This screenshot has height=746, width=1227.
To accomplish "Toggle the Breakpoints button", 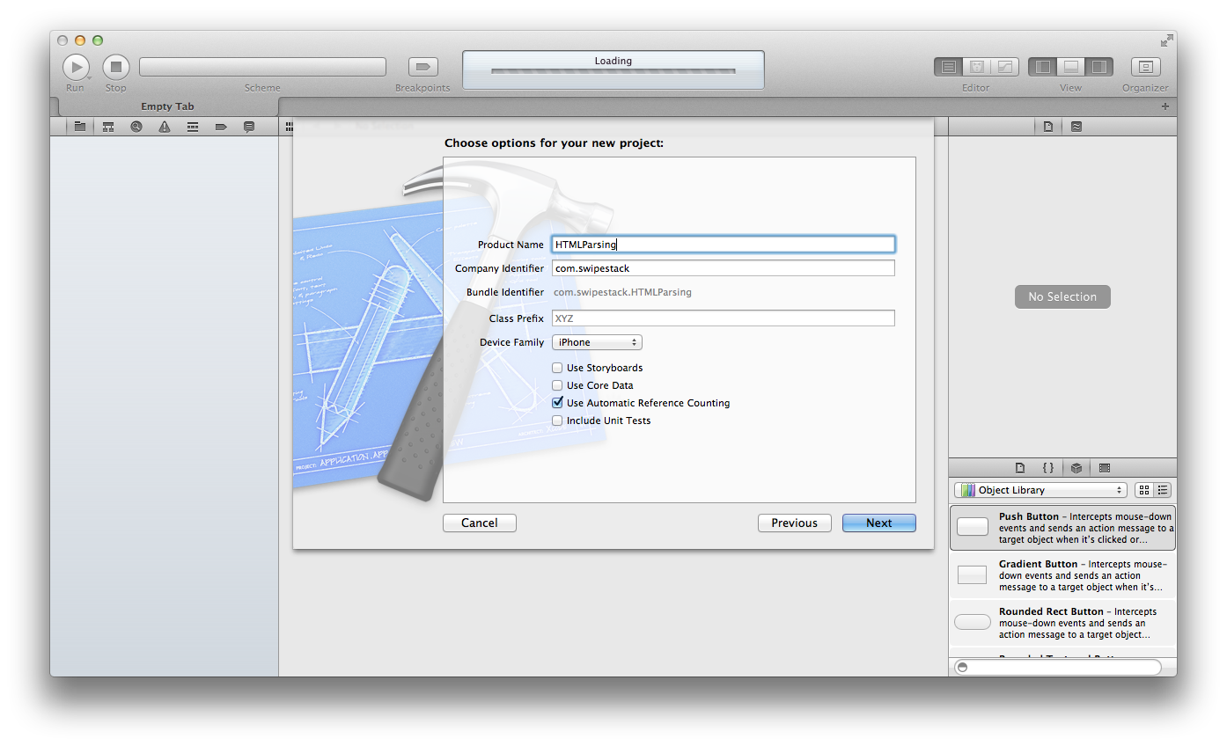I will coord(422,67).
